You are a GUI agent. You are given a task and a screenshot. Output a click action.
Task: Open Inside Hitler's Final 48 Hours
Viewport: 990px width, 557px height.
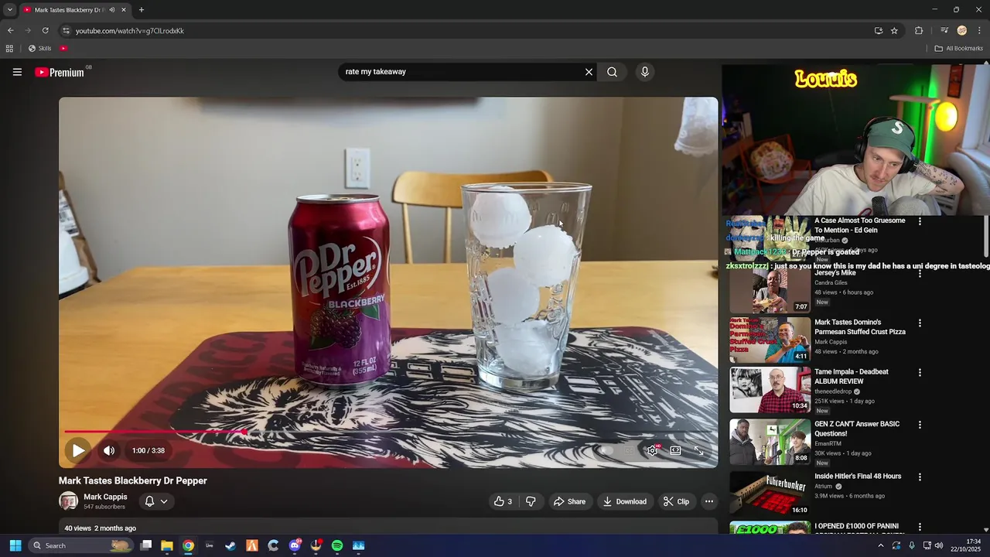(858, 477)
